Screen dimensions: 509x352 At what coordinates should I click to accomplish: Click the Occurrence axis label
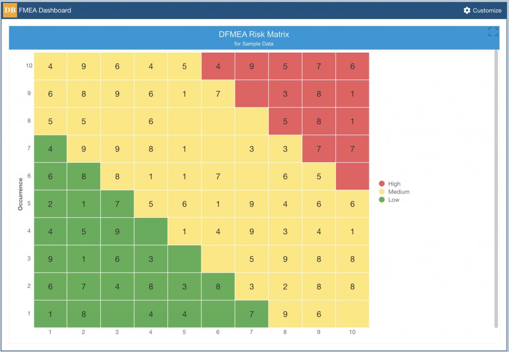click(20, 194)
